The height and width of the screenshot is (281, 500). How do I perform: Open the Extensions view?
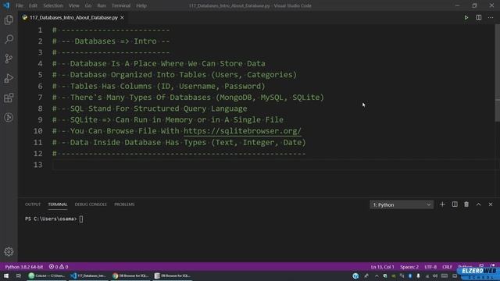click(9, 98)
